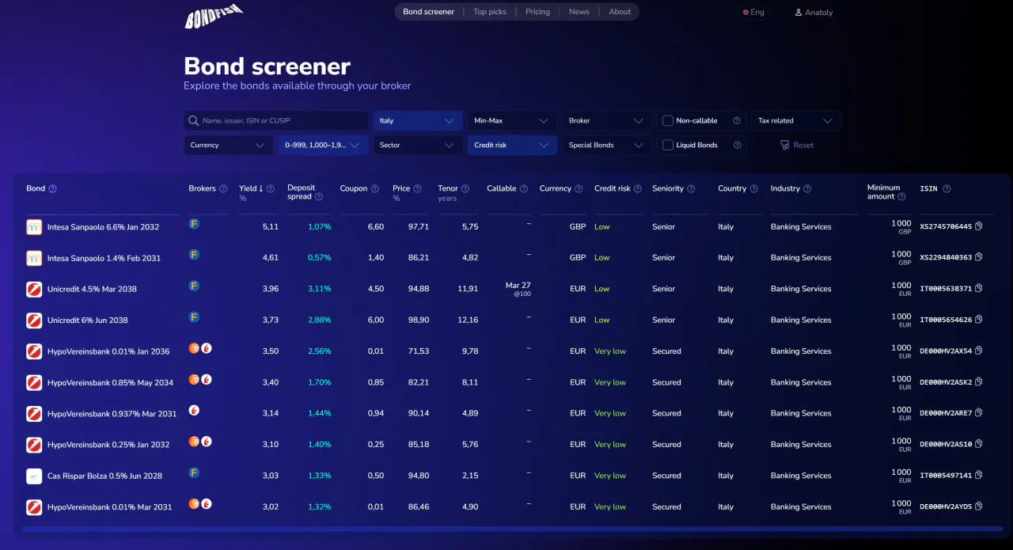Open HypoVereinsbank 0.85% May 2034 bond
Screen dimensions: 1013x550
pyautogui.click(x=110, y=382)
